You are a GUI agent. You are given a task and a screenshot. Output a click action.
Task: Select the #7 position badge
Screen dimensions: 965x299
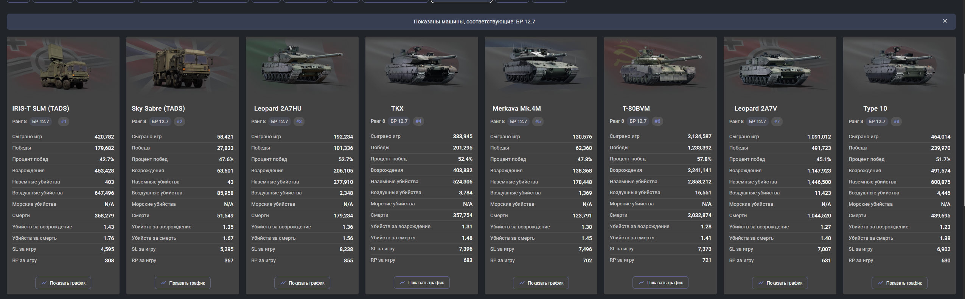tap(777, 122)
